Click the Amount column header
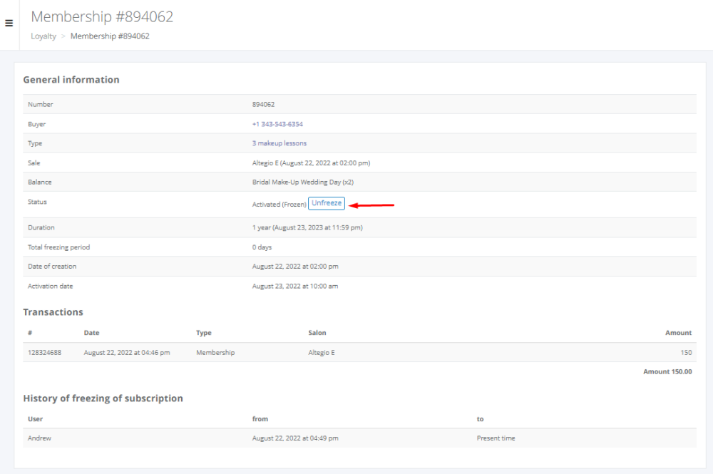Viewport: 713px width, 474px height. [x=678, y=333]
